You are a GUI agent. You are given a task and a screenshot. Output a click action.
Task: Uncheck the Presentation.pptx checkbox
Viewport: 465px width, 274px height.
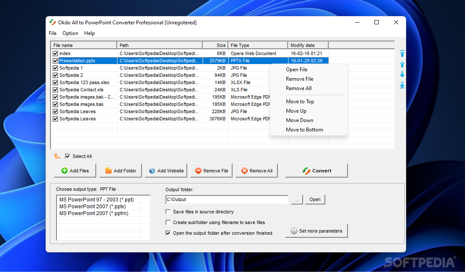pos(55,61)
